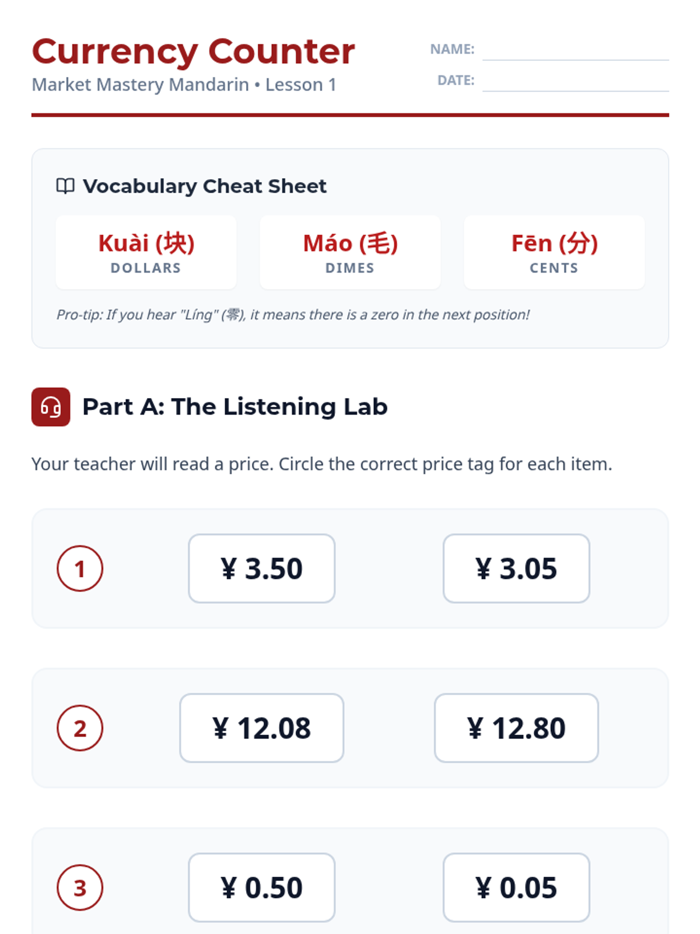Click the Fēn (分) cents card
This screenshot has width=700, height=934.
[554, 252]
